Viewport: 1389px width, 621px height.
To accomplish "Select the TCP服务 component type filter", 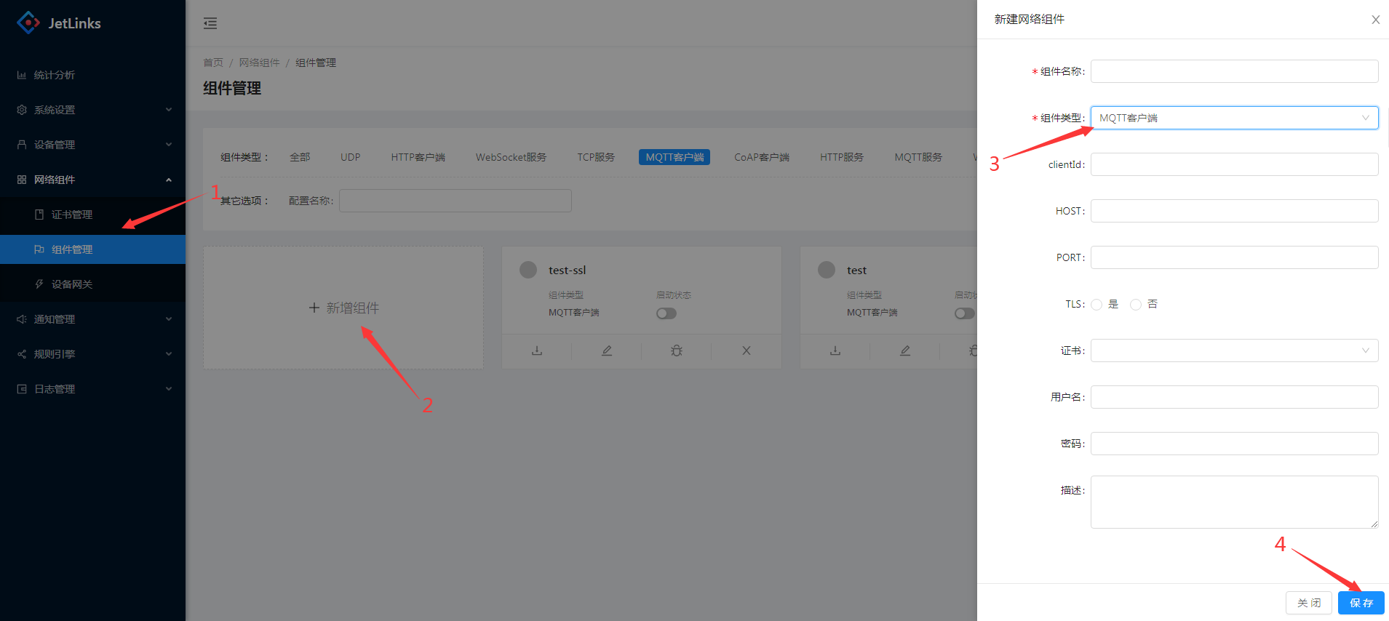I will tap(596, 157).
